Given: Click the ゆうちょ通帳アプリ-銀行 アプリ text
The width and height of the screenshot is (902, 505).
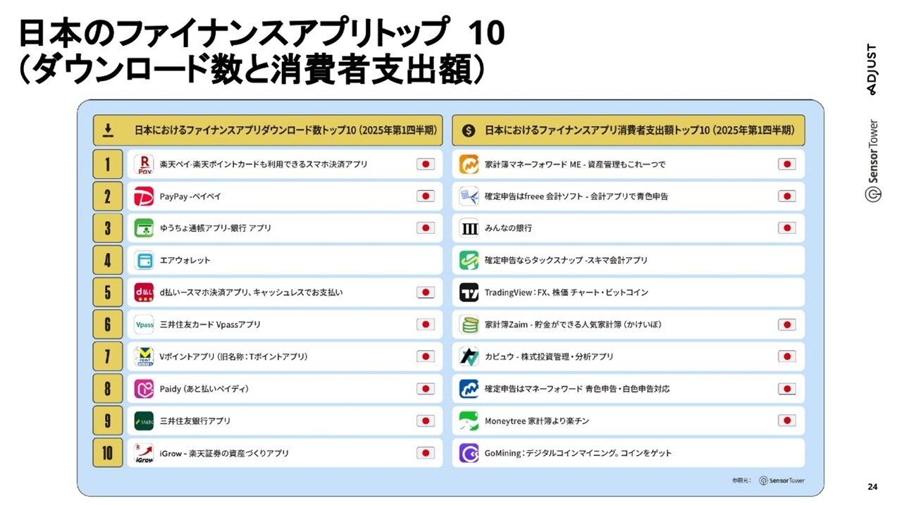Looking at the screenshot, I should click(216, 228).
